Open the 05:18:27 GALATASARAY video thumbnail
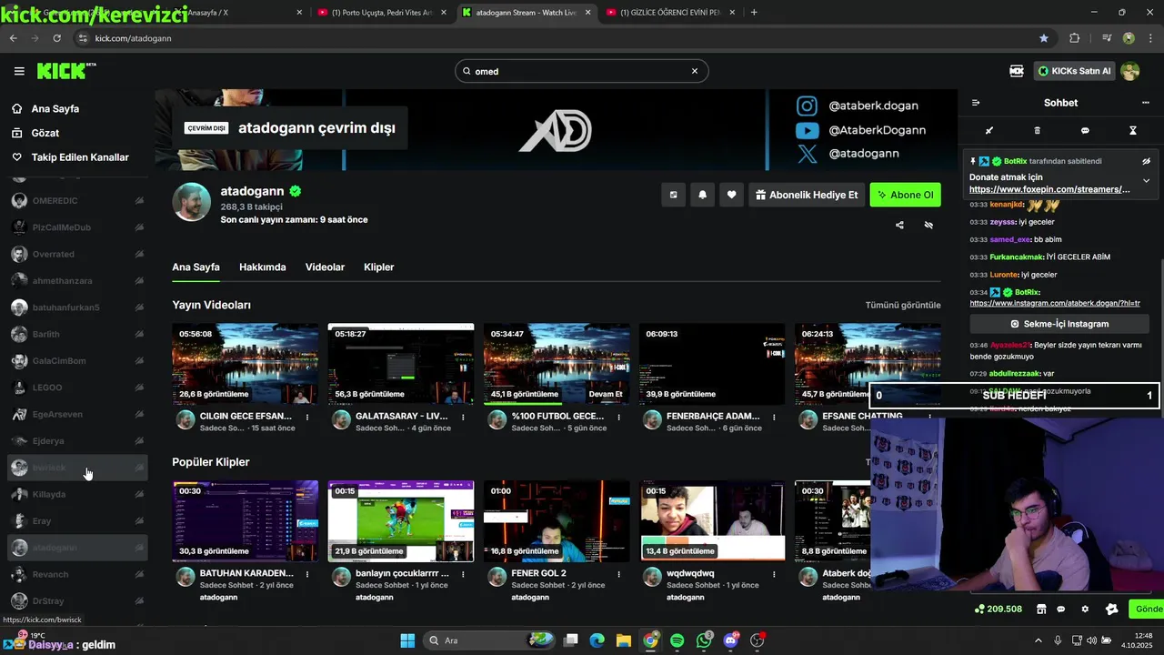Image resolution: width=1164 pixels, height=655 pixels. coord(401,364)
